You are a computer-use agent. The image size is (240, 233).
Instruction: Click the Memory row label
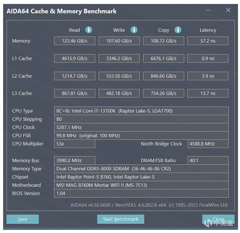pyautogui.click(x=21, y=41)
